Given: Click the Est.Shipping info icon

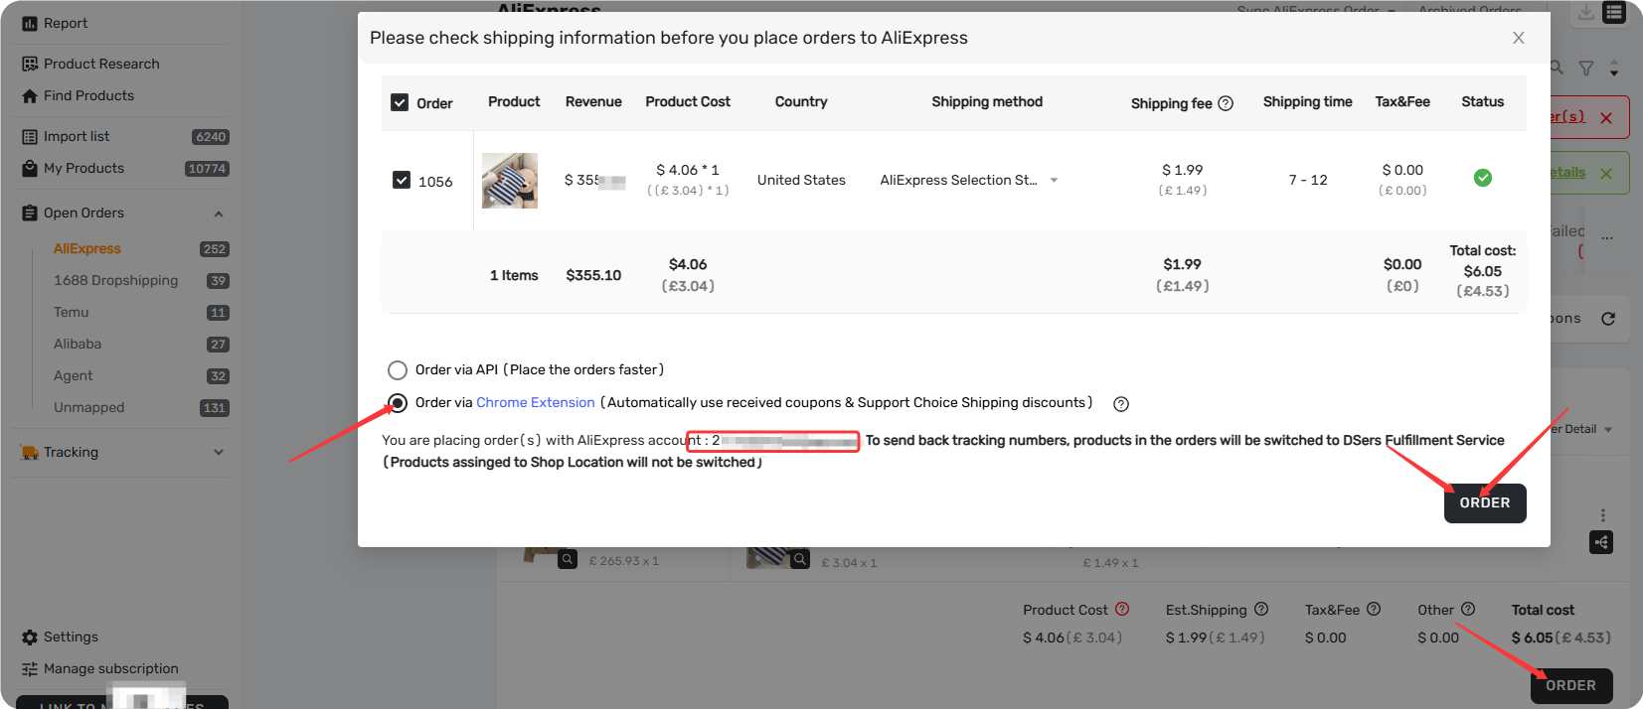Looking at the screenshot, I should pyautogui.click(x=1261, y=609).
